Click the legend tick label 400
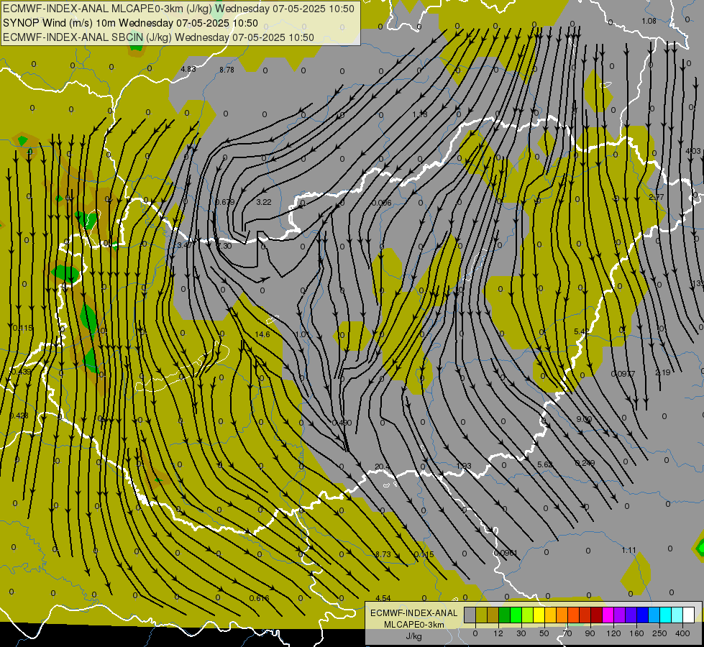This screenshot has width=704, height=647. [x=682, y=633]
